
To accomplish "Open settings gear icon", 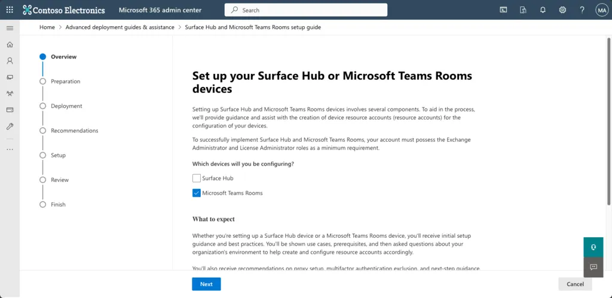I will click(562, 10).
